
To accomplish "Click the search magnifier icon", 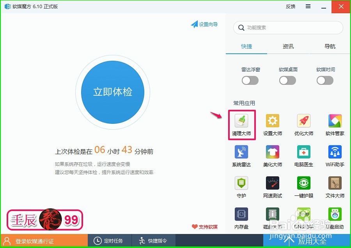I will 241,28.
